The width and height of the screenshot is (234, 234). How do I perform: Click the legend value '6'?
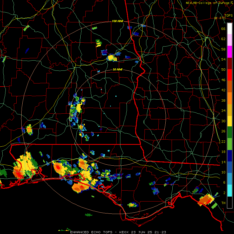pos(224,183)
